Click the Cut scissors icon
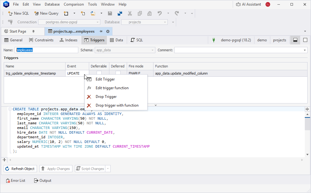Screen dimensions: 311x193 [130, 13]
